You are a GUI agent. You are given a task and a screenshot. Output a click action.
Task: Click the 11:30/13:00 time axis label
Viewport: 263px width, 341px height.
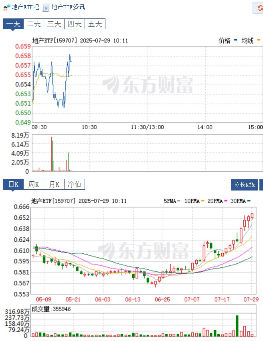147,127
